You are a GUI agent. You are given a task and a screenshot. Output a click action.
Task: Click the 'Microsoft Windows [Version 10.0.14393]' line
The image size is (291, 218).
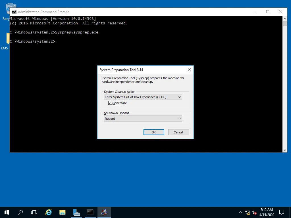(x=53, y=18)
